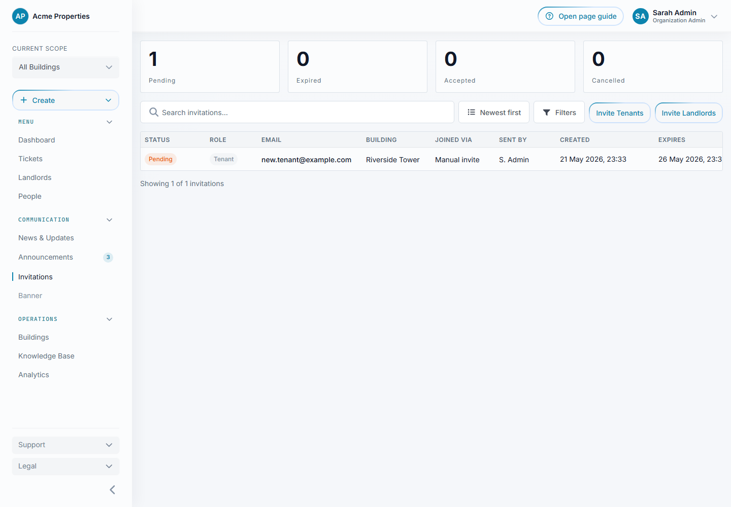Collapse the sidebar with the left arrow
Viewport: 731px width, 507px height.
pos(112,490)
